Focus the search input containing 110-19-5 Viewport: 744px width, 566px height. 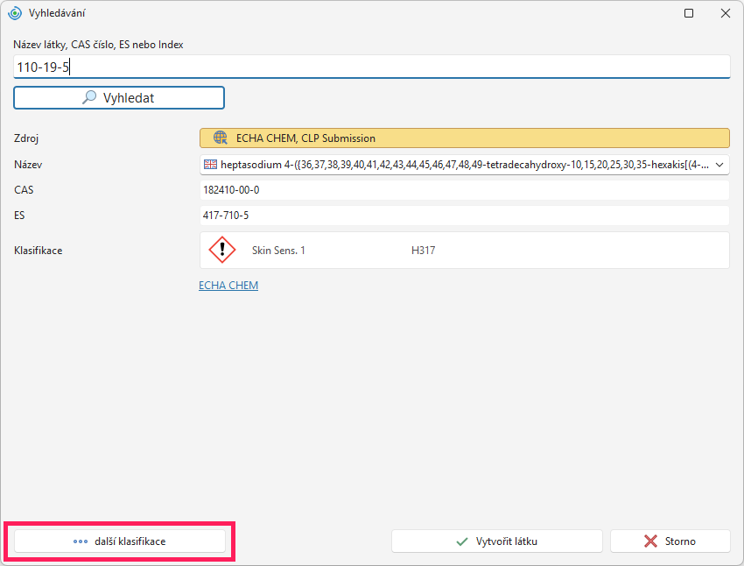click(x=371, y=67)
